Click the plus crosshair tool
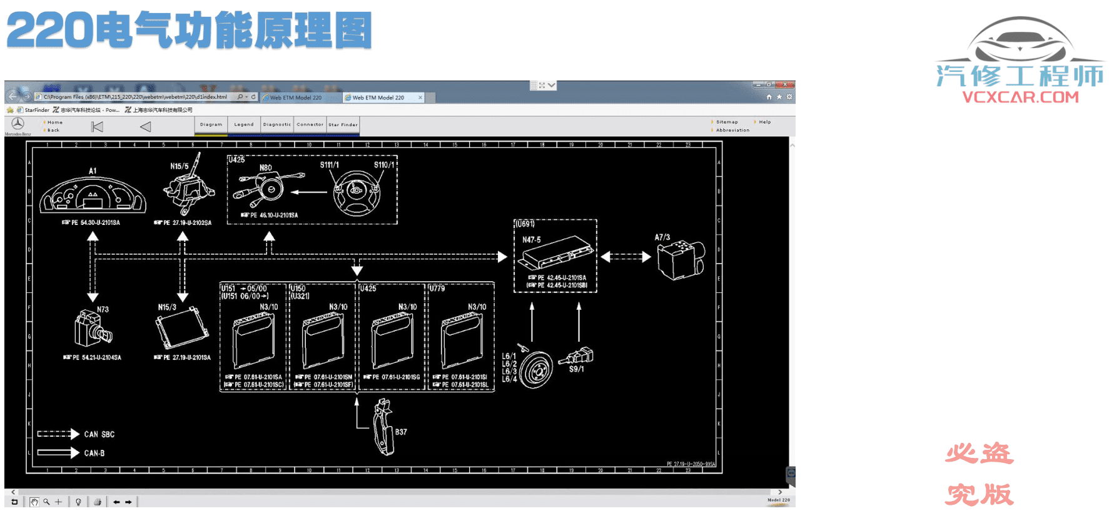 [59, 502]
